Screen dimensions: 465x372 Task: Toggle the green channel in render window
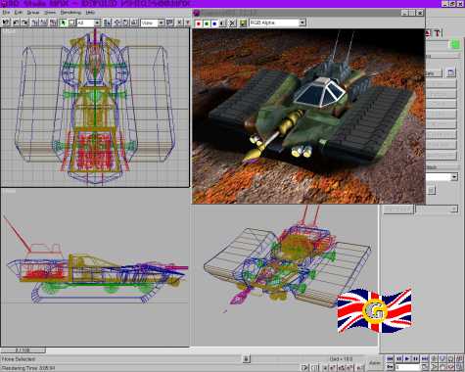(207, 23)
